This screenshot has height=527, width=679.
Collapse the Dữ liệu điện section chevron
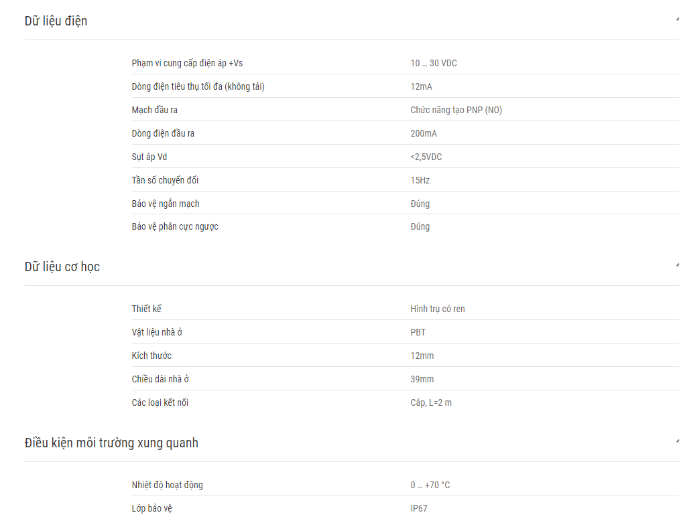click(677, 20)
